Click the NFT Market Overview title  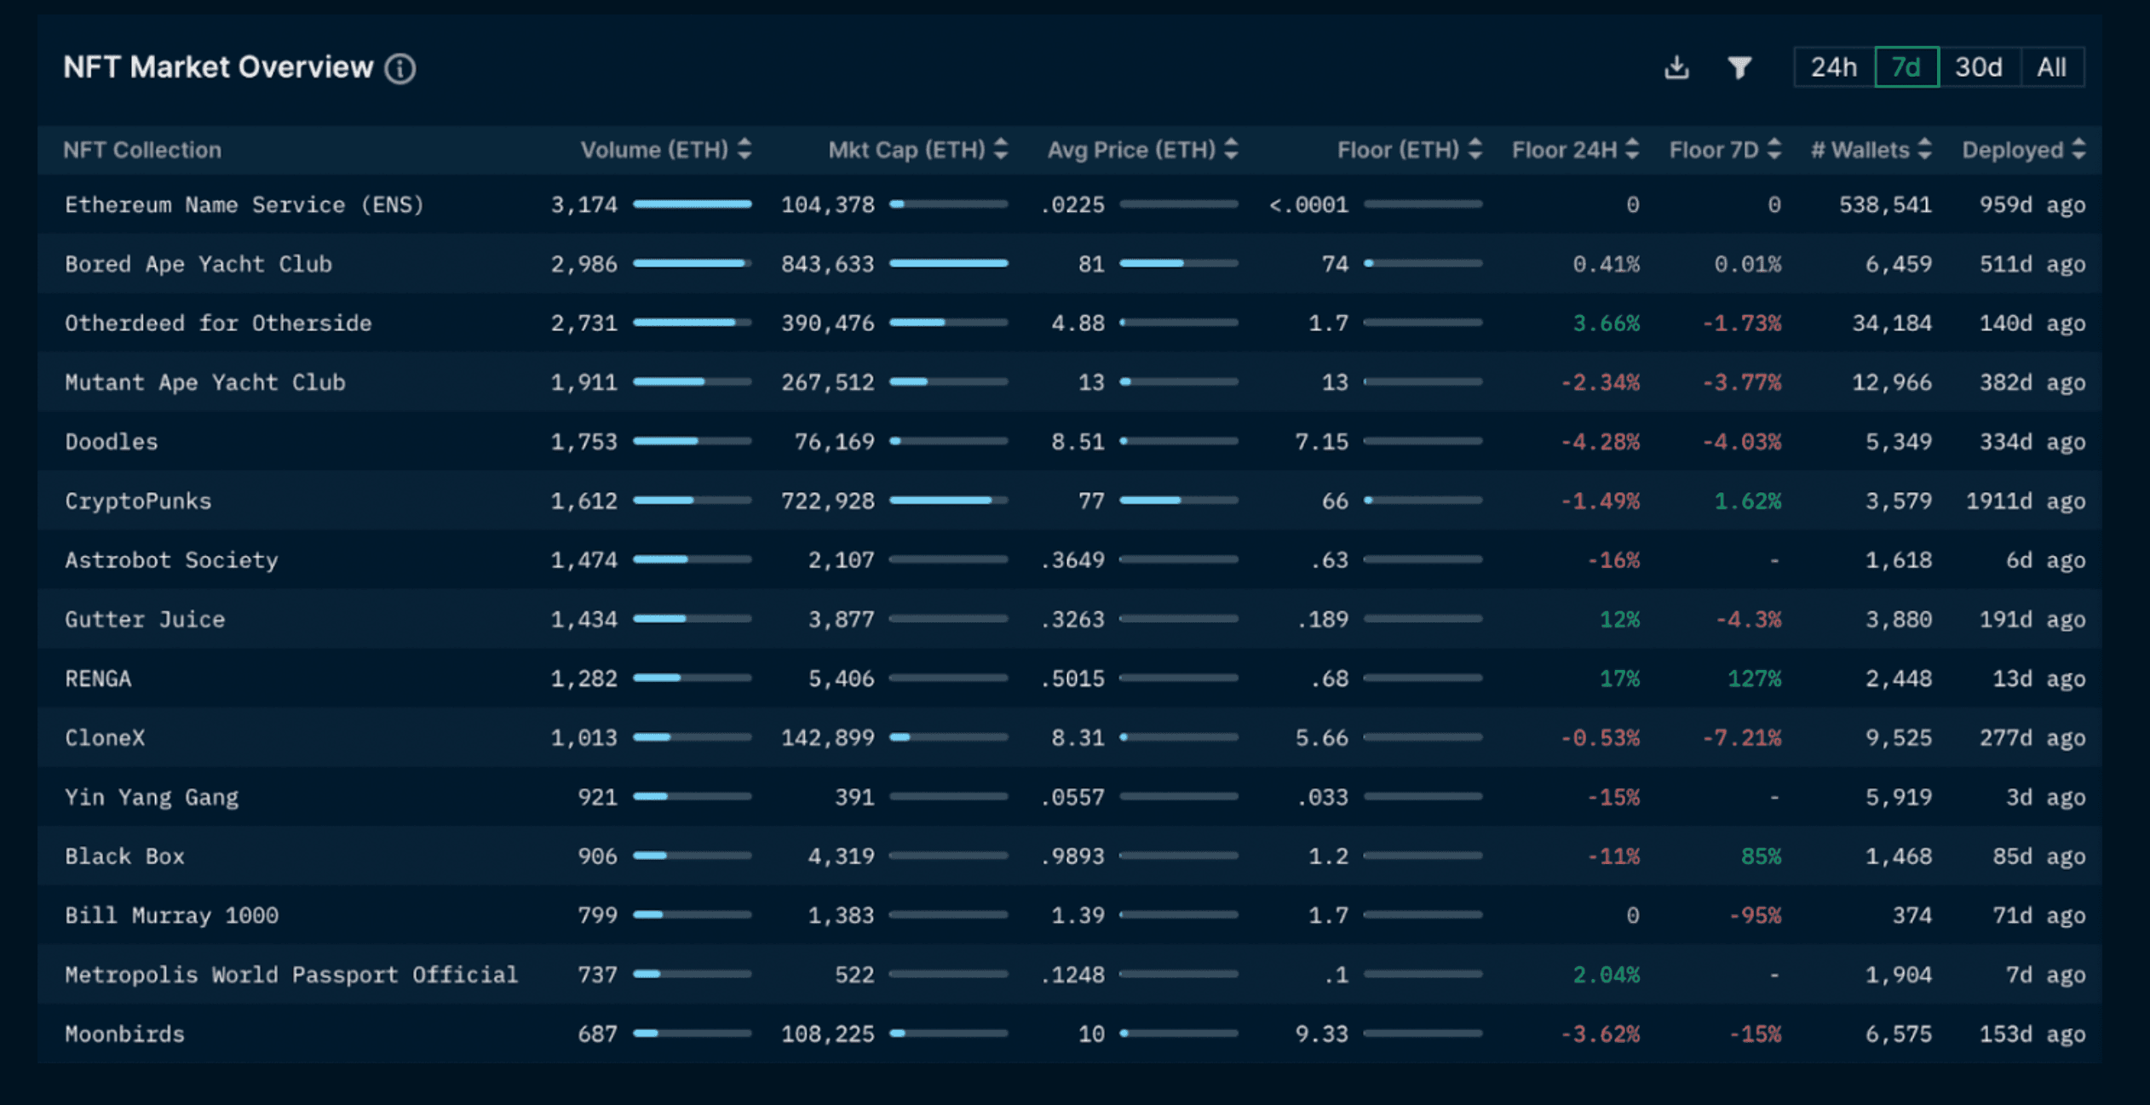coord(218,67)
